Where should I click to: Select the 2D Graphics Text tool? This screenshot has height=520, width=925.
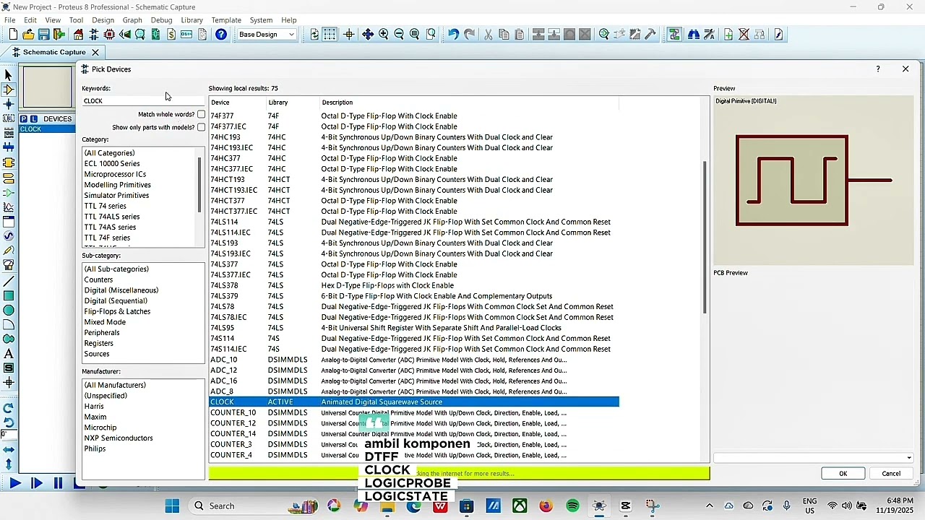click(x=9, y=354)
